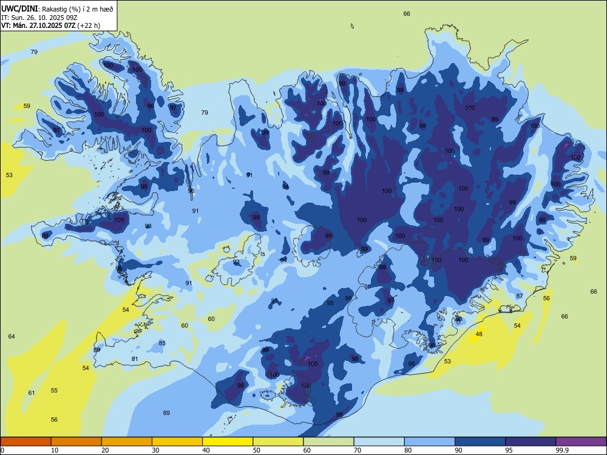Click the '61' humidity value on the map
The height and width of the screenshot is (455, 607).
tap(32, 393)
